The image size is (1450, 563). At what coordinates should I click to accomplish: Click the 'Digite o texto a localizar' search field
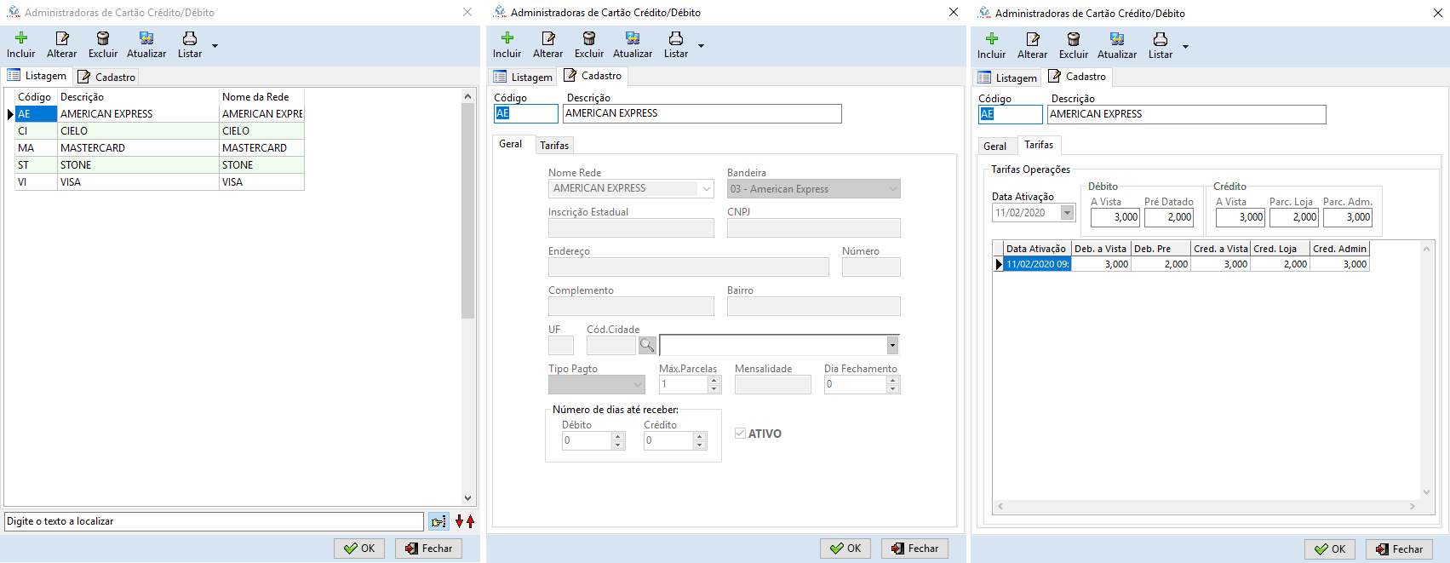point(214,521)
